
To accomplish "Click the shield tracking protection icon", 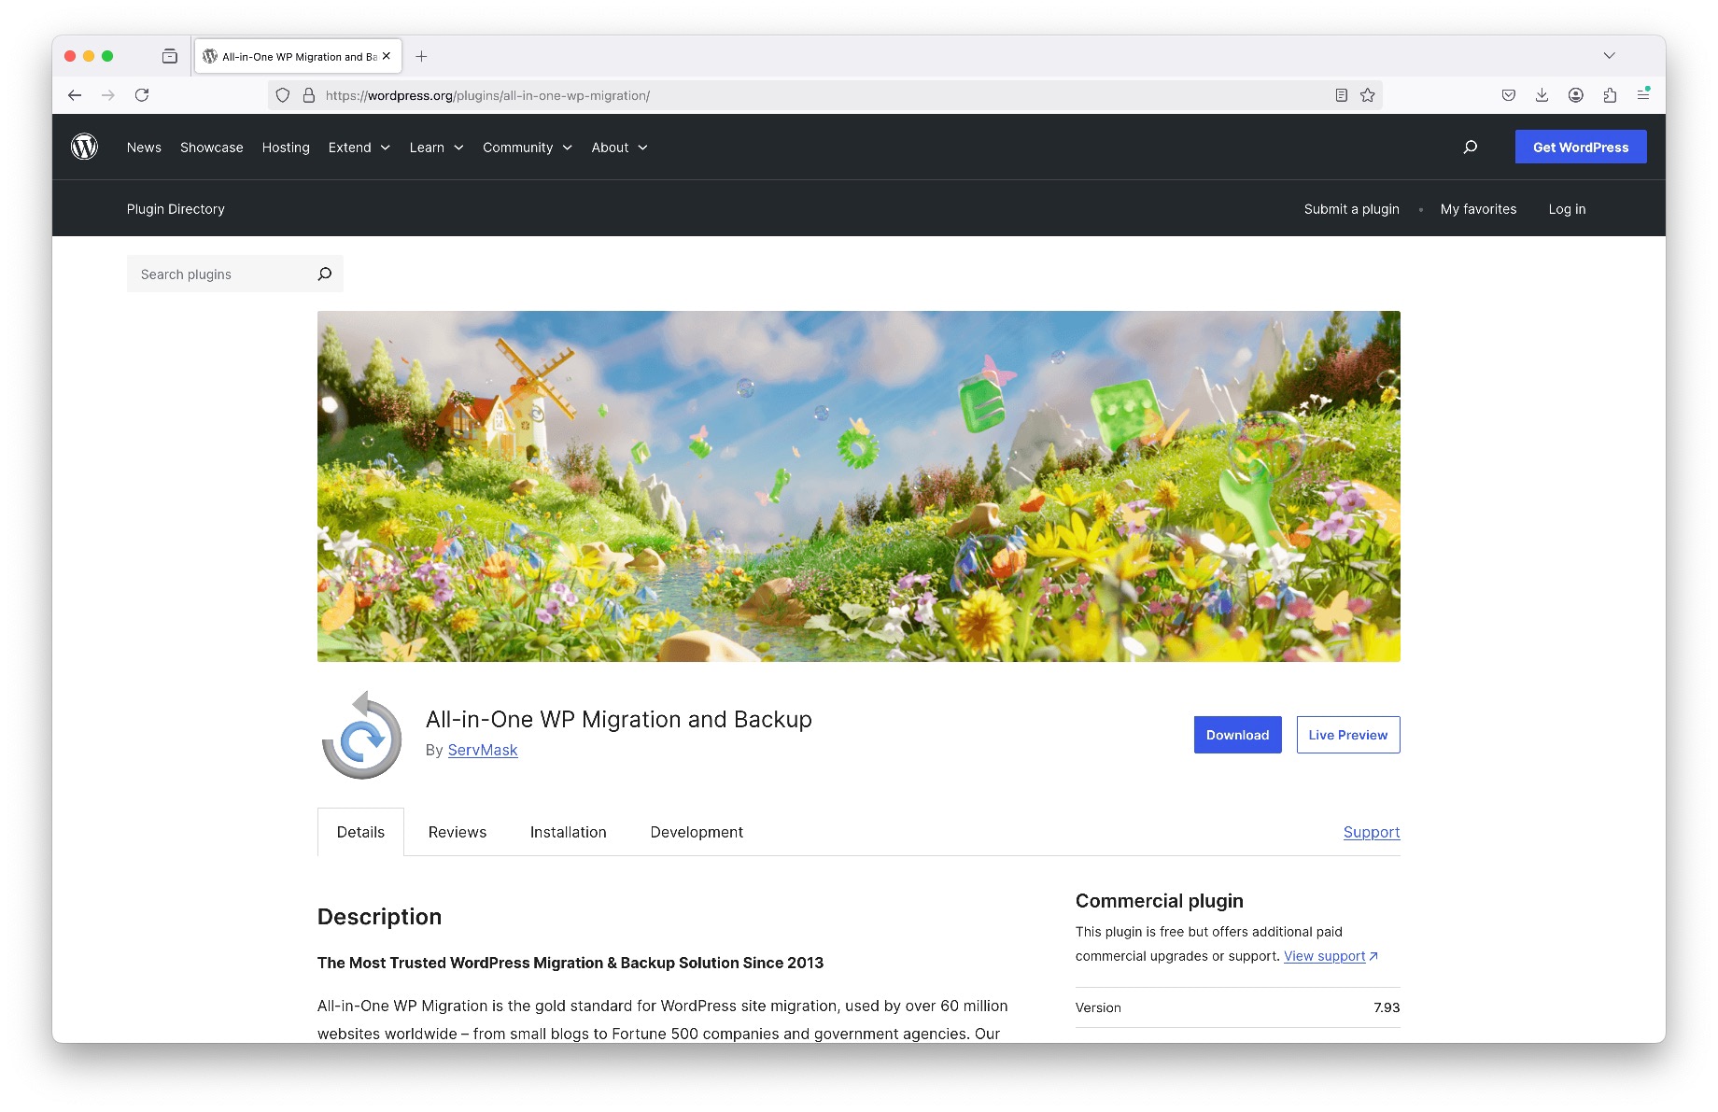I will tap(283, 95).
